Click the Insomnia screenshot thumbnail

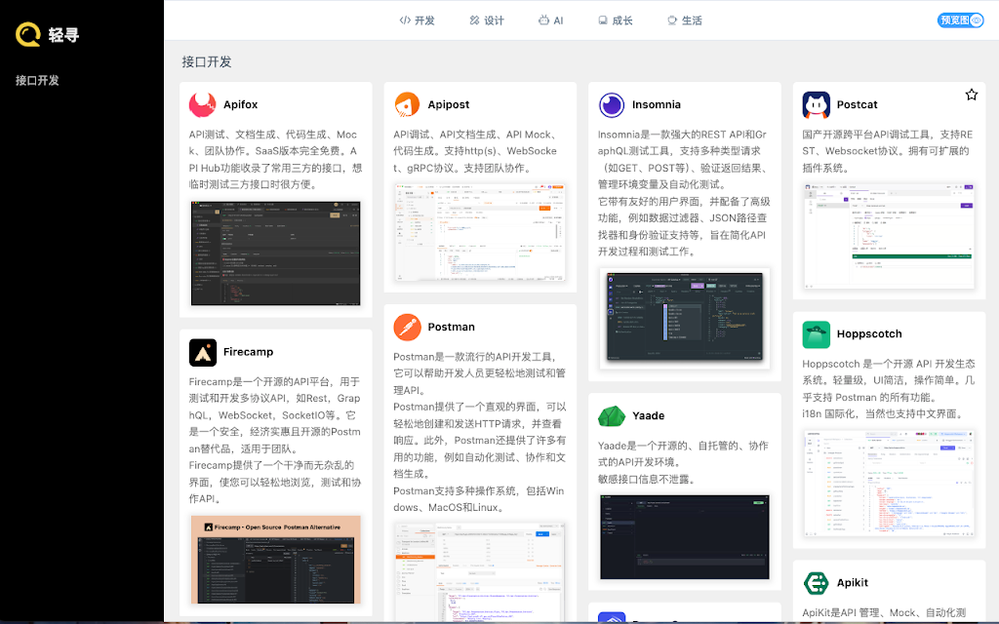click(684, 318)
